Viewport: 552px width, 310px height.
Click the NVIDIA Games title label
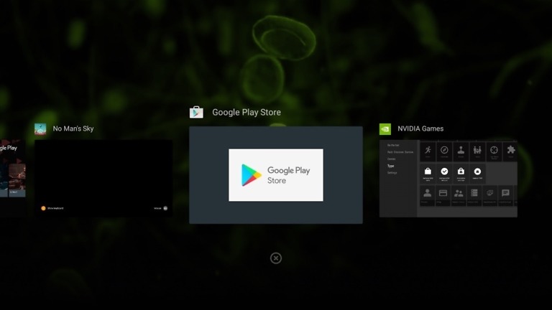click(x=420, y=129)
